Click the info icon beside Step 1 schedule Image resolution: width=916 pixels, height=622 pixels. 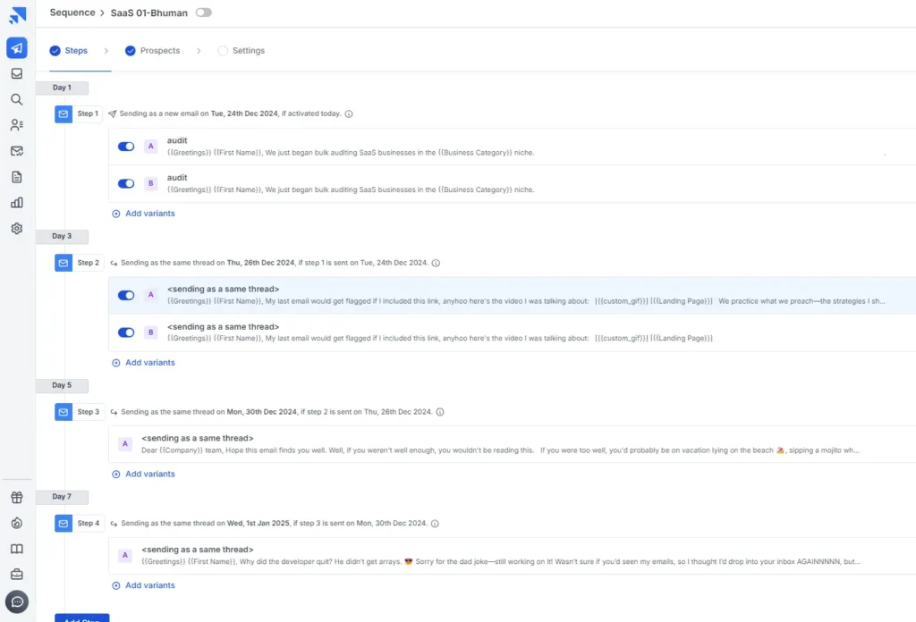[x=349, y=113]
